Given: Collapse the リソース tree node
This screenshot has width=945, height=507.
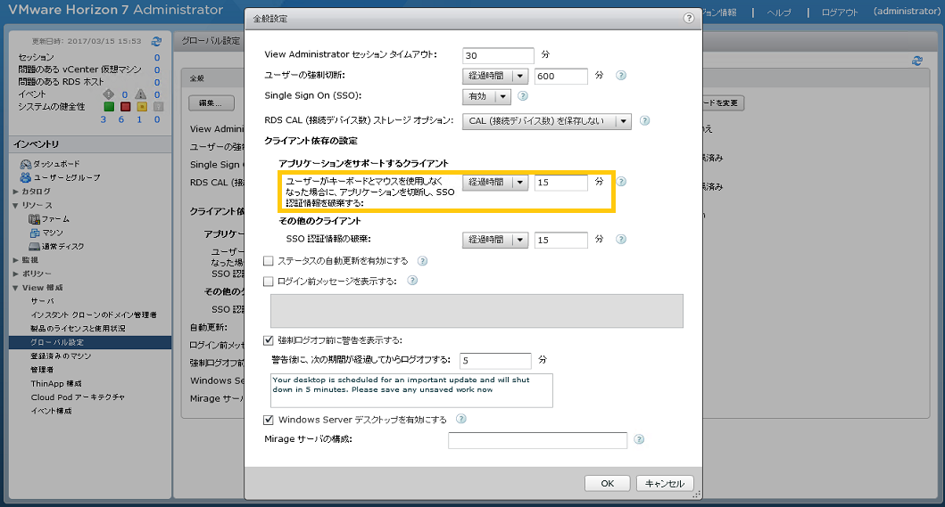Looking at the screenshot, I should point(16,205).
